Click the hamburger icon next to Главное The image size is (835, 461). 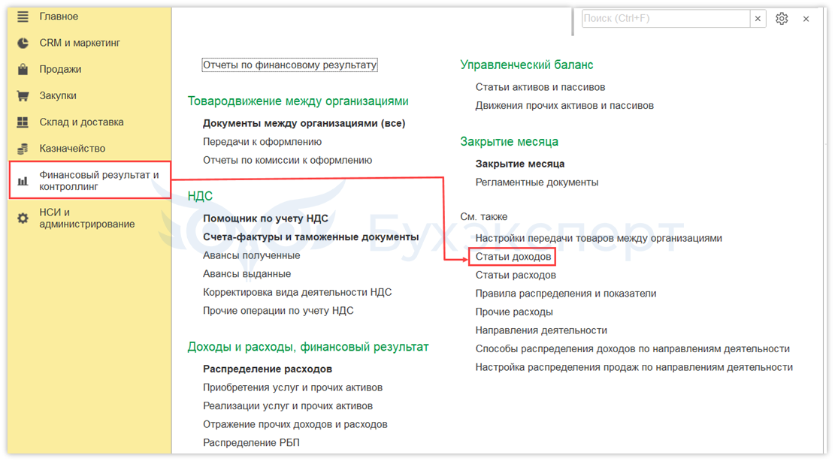click(x=23, y=17)
